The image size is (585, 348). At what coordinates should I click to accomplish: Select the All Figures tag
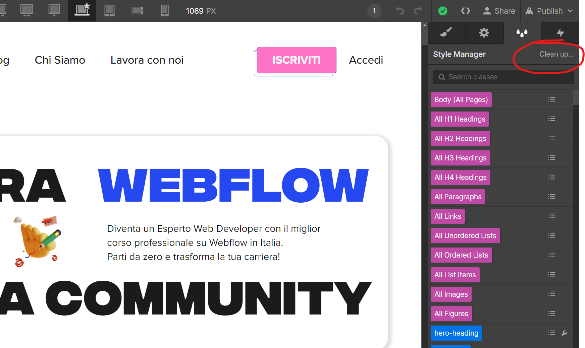(451, 314)
